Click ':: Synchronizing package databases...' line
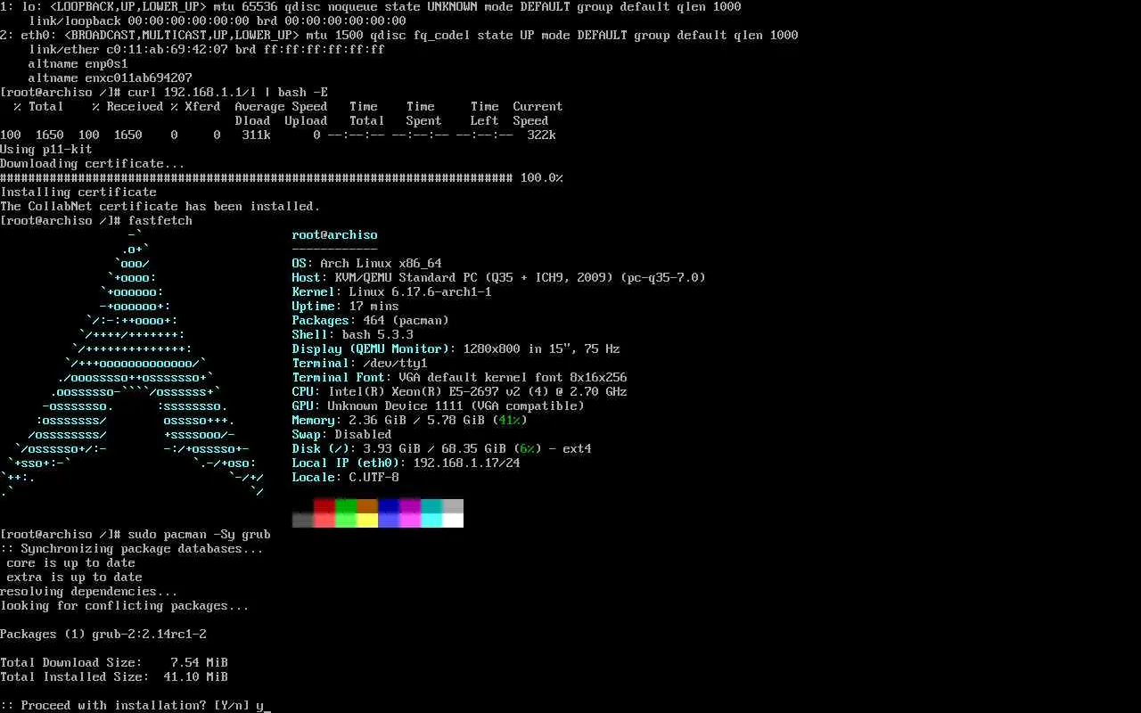The height and width of the screenshot is (713, 1141). click(132, 549)
